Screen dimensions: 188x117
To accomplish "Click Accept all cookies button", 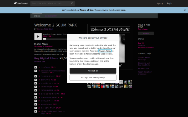I will 93,71.
